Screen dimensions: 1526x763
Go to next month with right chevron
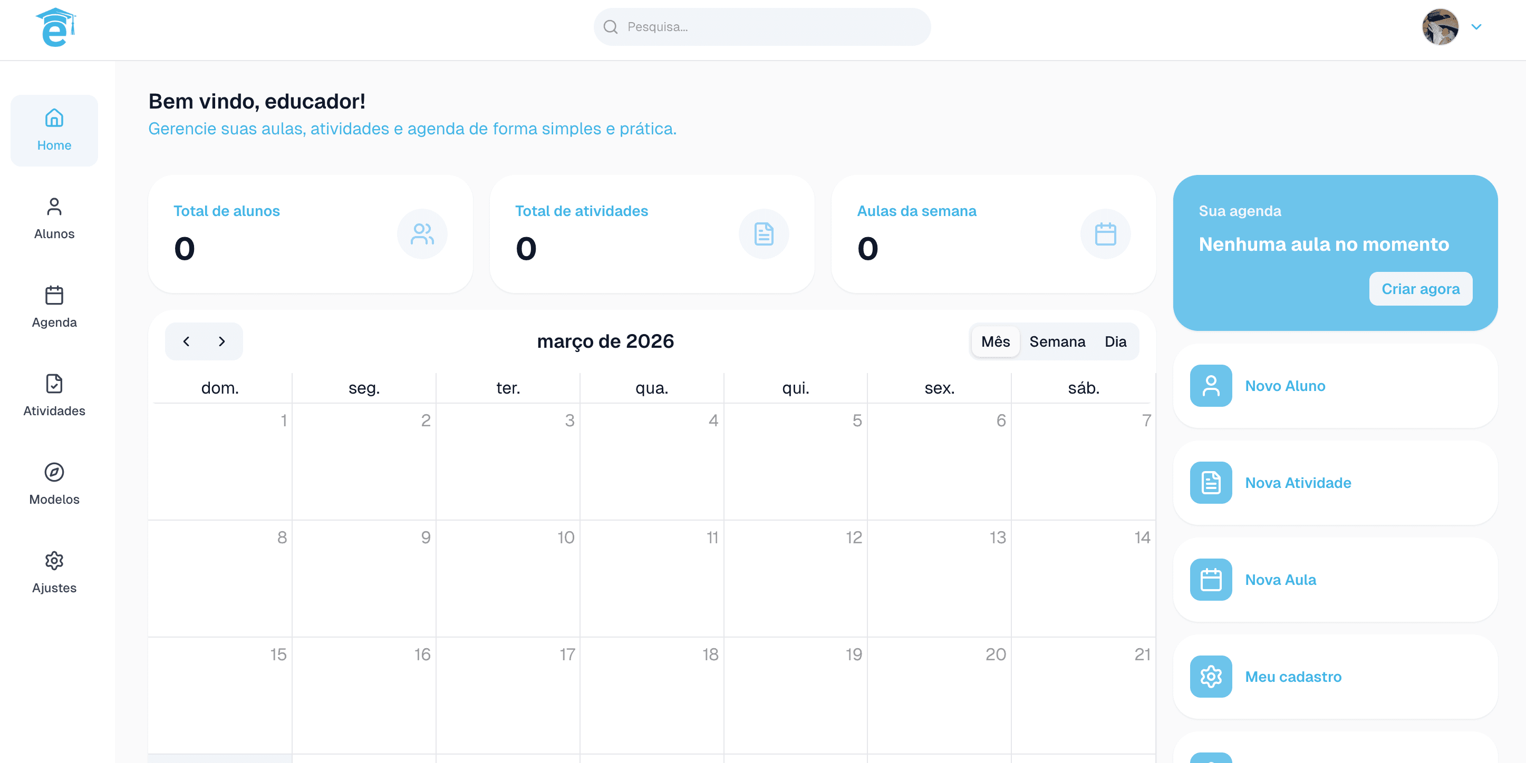221,341
